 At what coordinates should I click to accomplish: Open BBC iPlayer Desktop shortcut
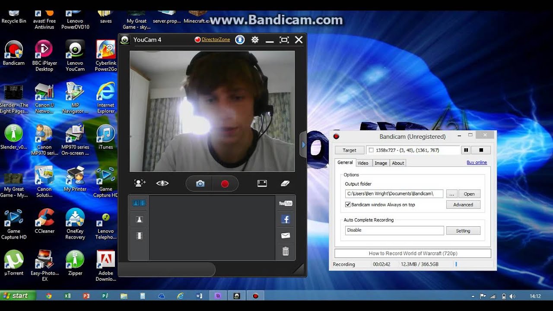tap(44, 56)
